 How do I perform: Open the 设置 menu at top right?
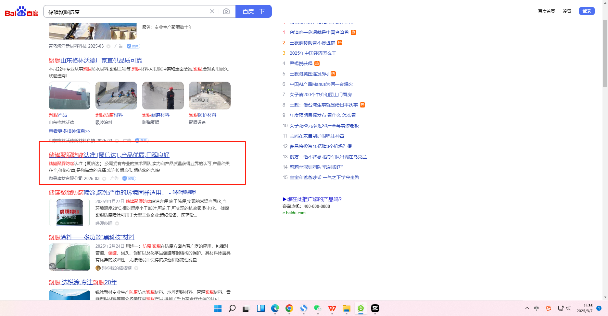pos(567,11)
